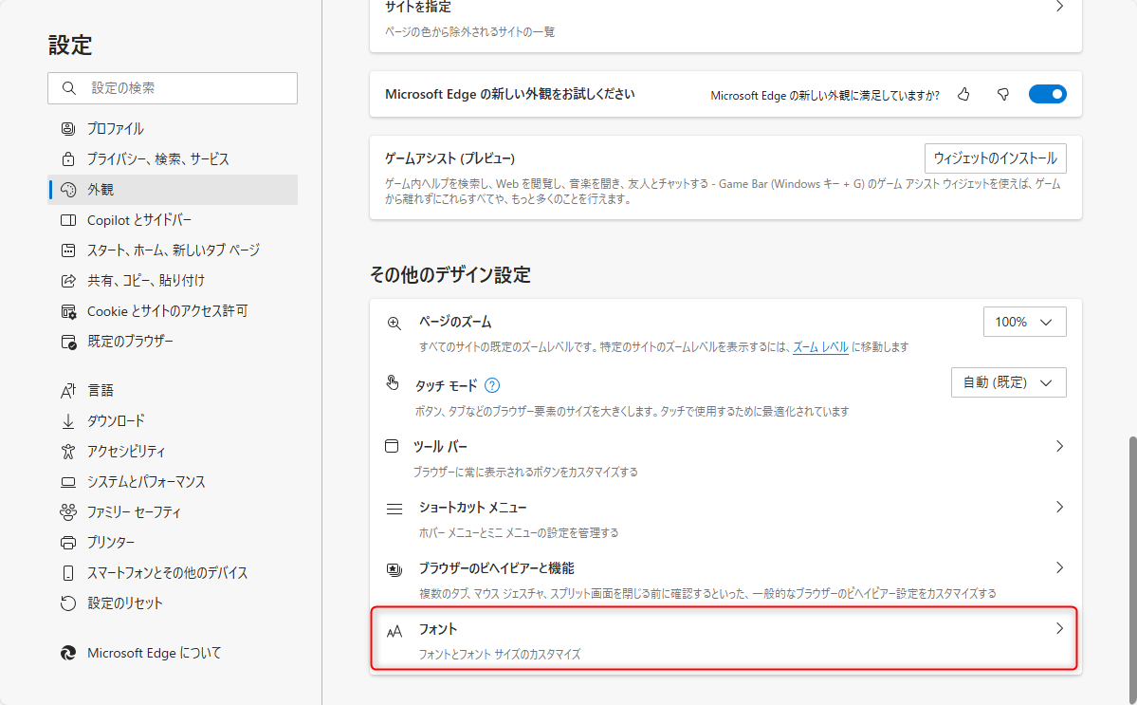Click the language icon beside 言語

[x=68, y=390]
